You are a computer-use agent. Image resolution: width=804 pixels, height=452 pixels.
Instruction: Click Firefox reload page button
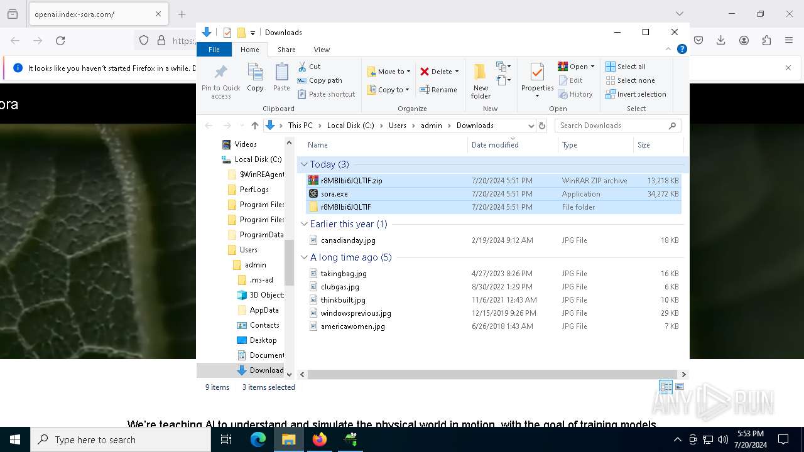pos(60,40)
